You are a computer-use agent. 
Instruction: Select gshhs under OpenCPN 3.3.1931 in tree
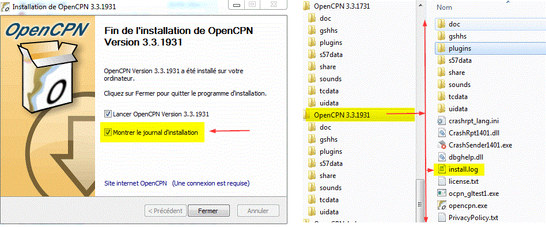pyautogui.click(x=328, y=139)
